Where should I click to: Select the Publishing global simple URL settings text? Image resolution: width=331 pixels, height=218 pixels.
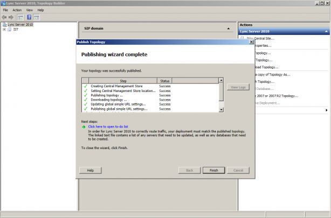point(119,109)
